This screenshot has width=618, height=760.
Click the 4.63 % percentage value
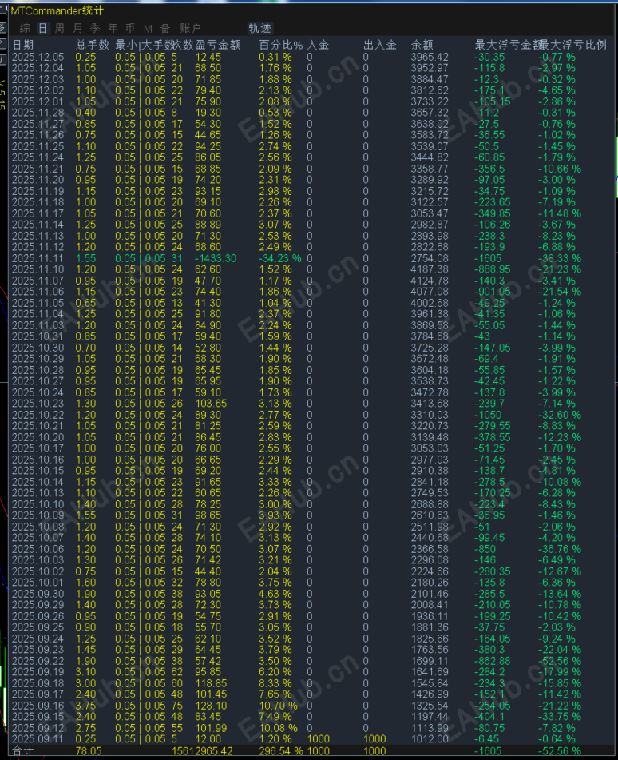pos(275,594)
